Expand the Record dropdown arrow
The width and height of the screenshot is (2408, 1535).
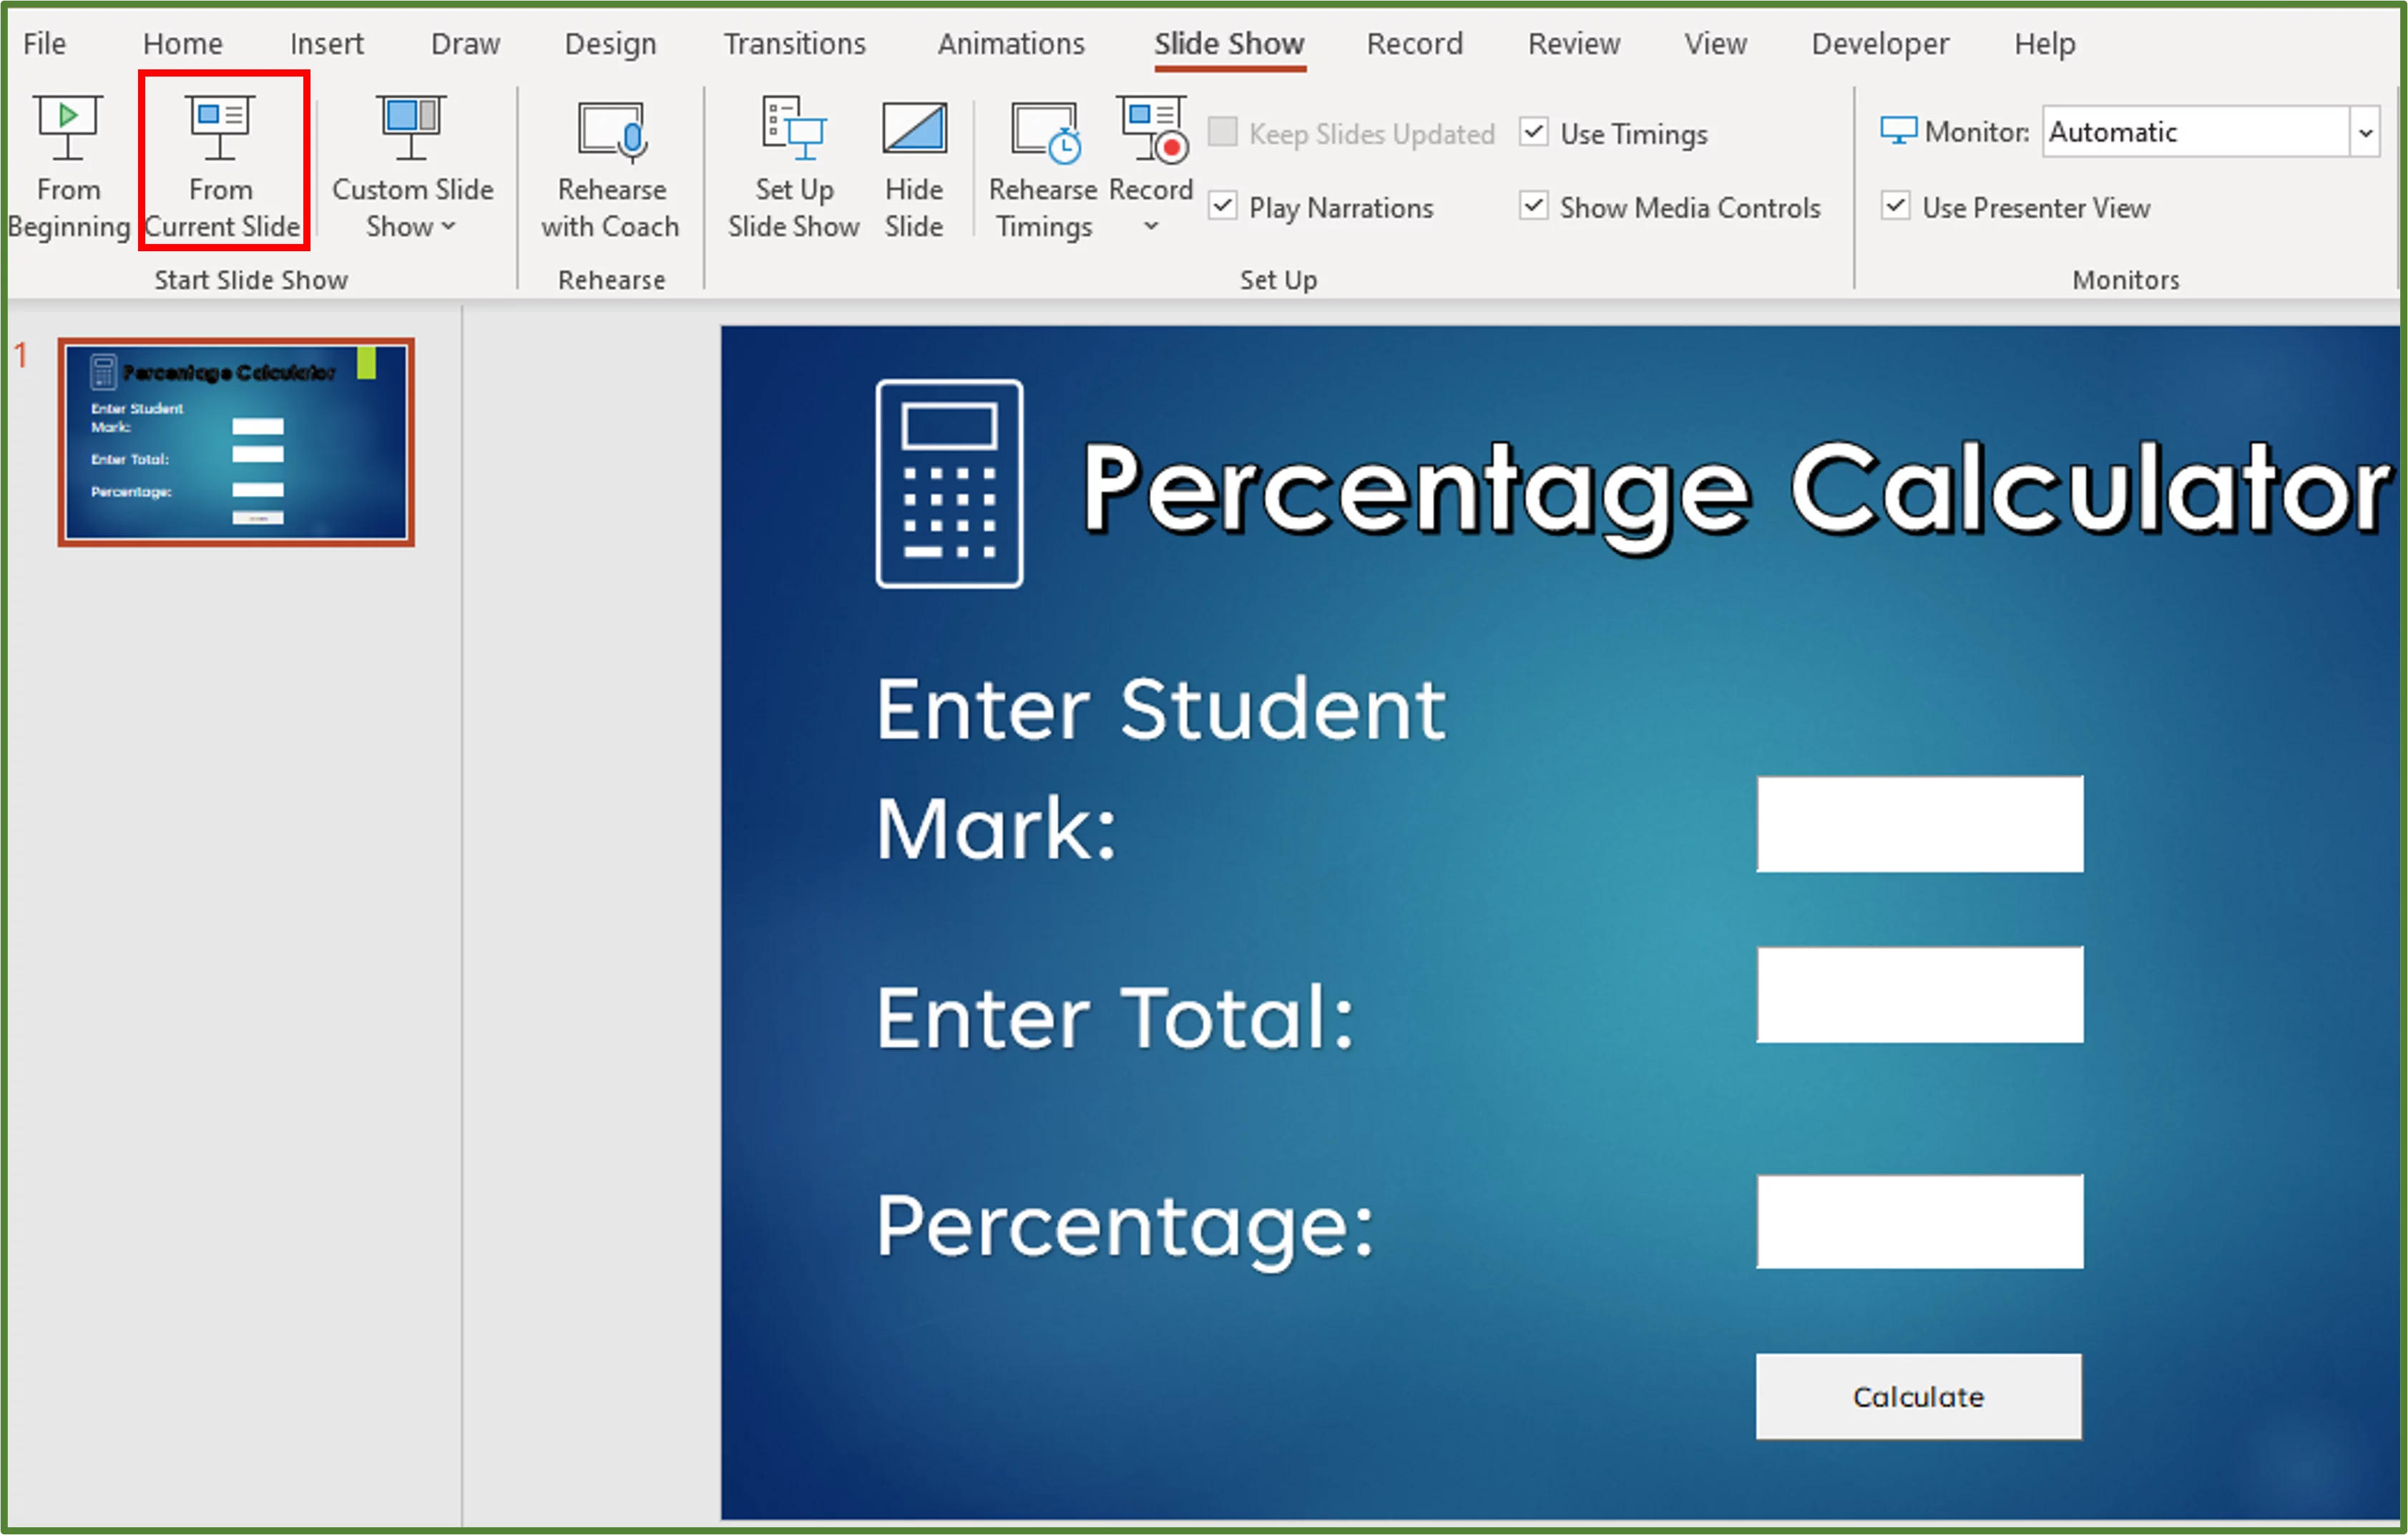pyautogui.click(x=1150, y=226)
